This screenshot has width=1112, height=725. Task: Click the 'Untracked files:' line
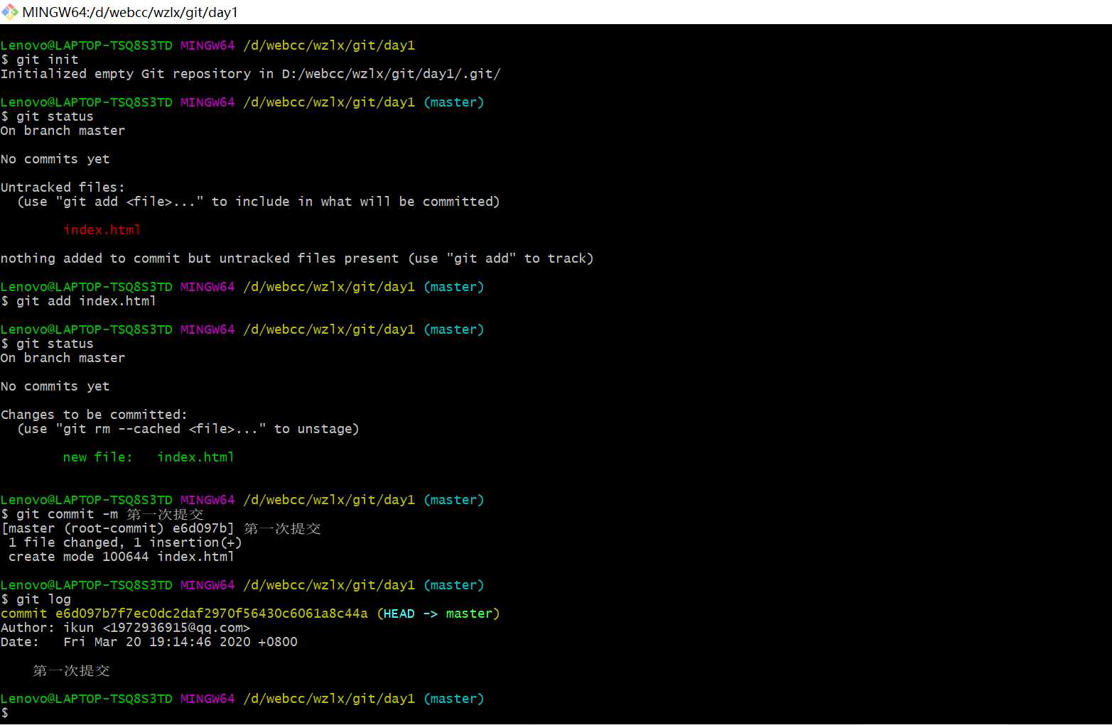pyautogui.click(x=63, y=187)
